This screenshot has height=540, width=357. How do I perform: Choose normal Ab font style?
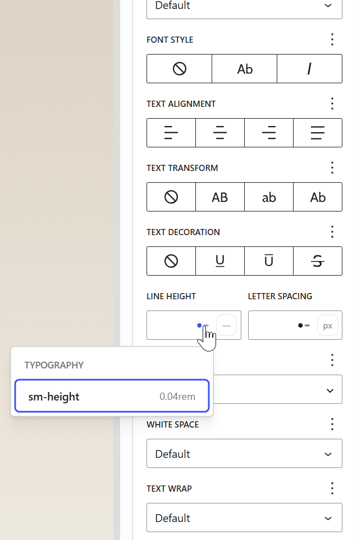point(245,69)
